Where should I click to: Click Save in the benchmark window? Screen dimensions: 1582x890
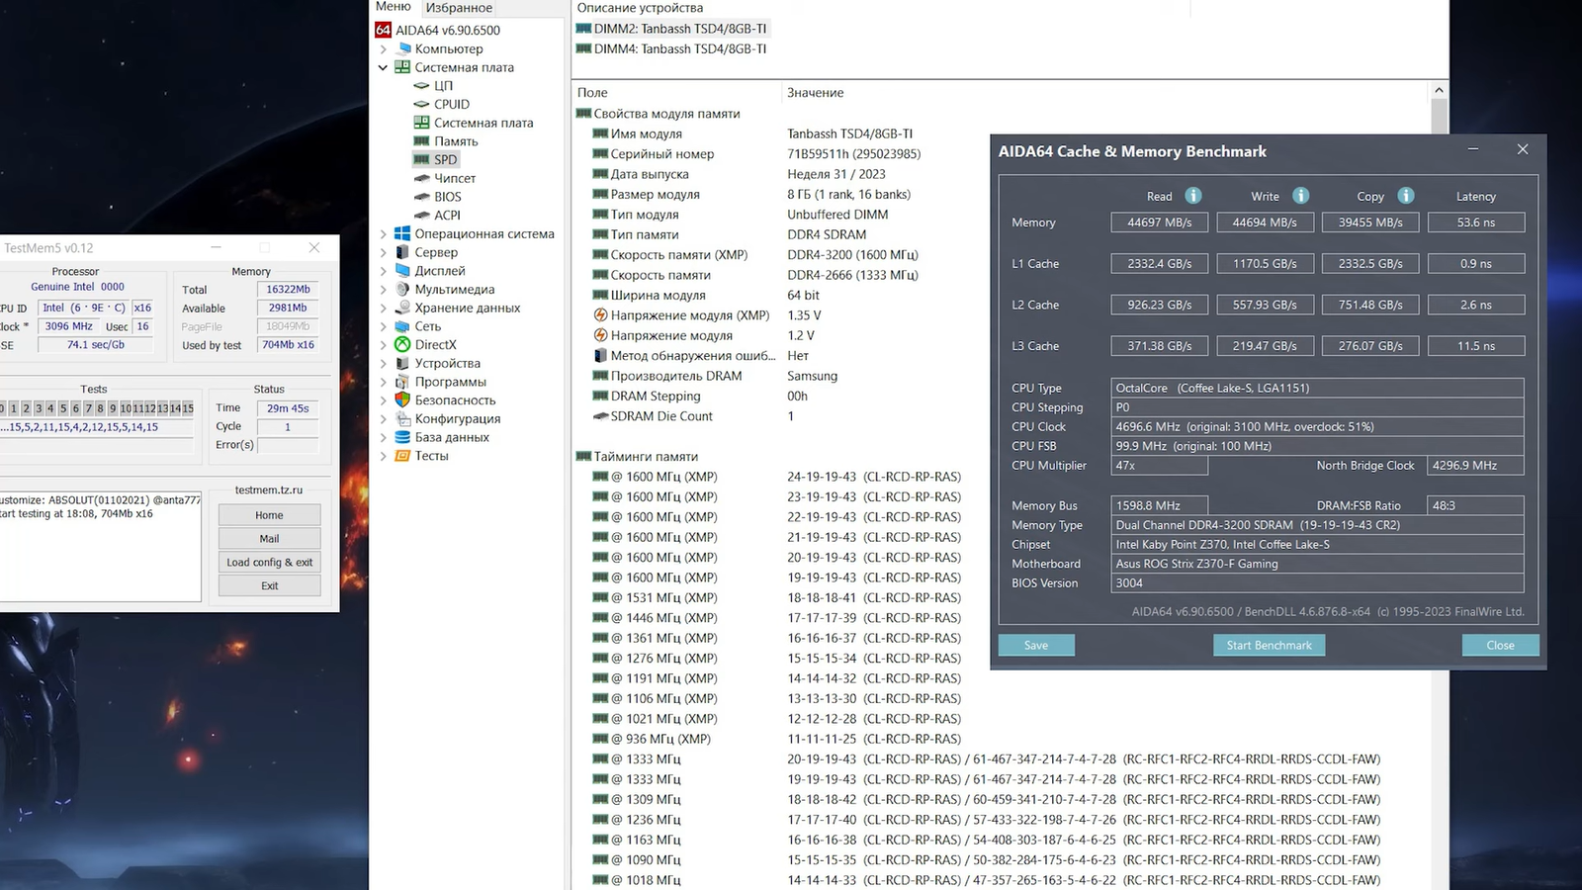[1035, 645]
